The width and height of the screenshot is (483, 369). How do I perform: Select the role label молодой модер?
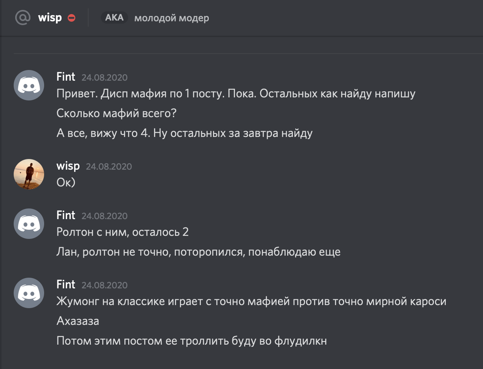[171, 18]
